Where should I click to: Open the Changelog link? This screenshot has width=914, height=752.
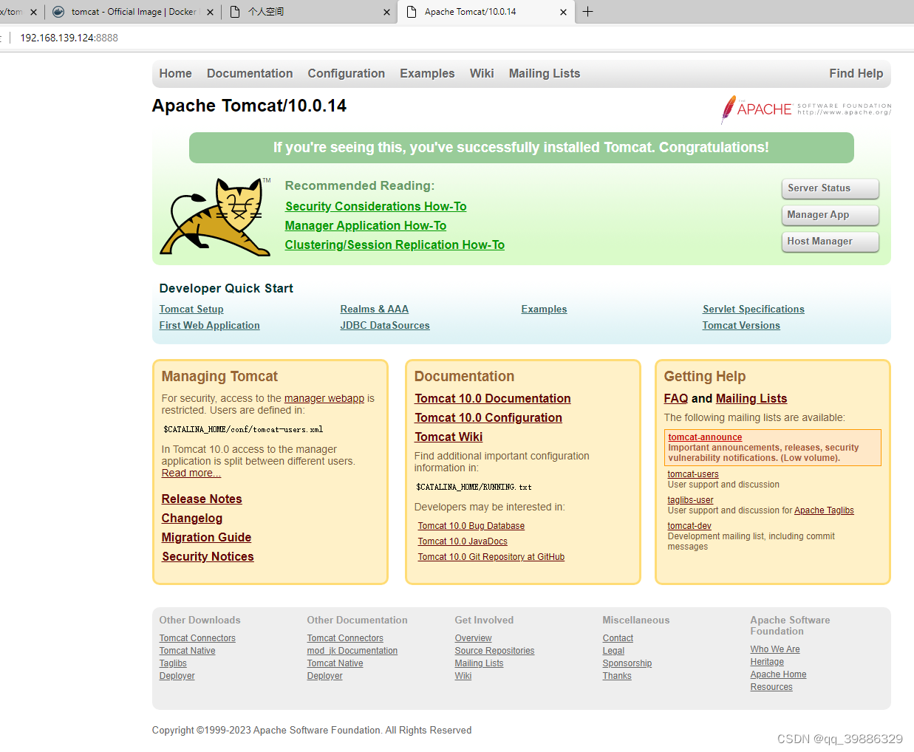pyautogui.click(x=192, y=518)
